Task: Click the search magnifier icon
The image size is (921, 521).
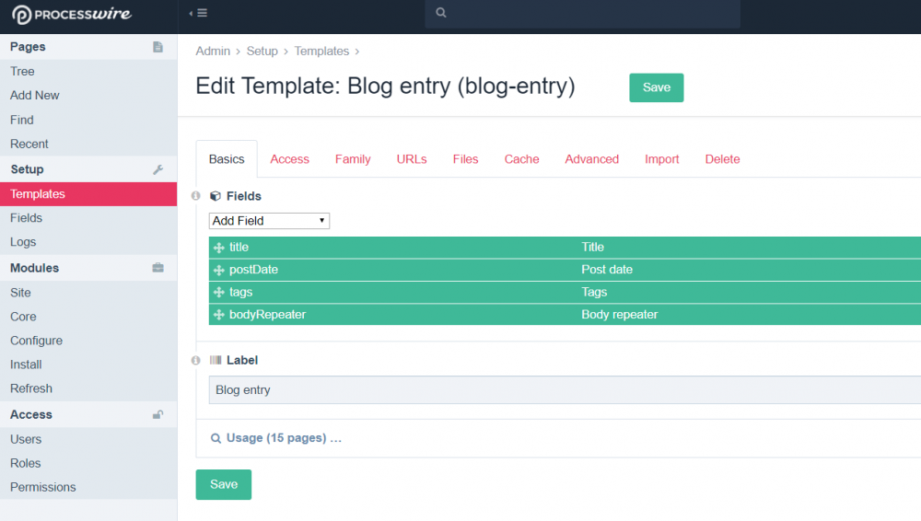Action: pos(441,13)
